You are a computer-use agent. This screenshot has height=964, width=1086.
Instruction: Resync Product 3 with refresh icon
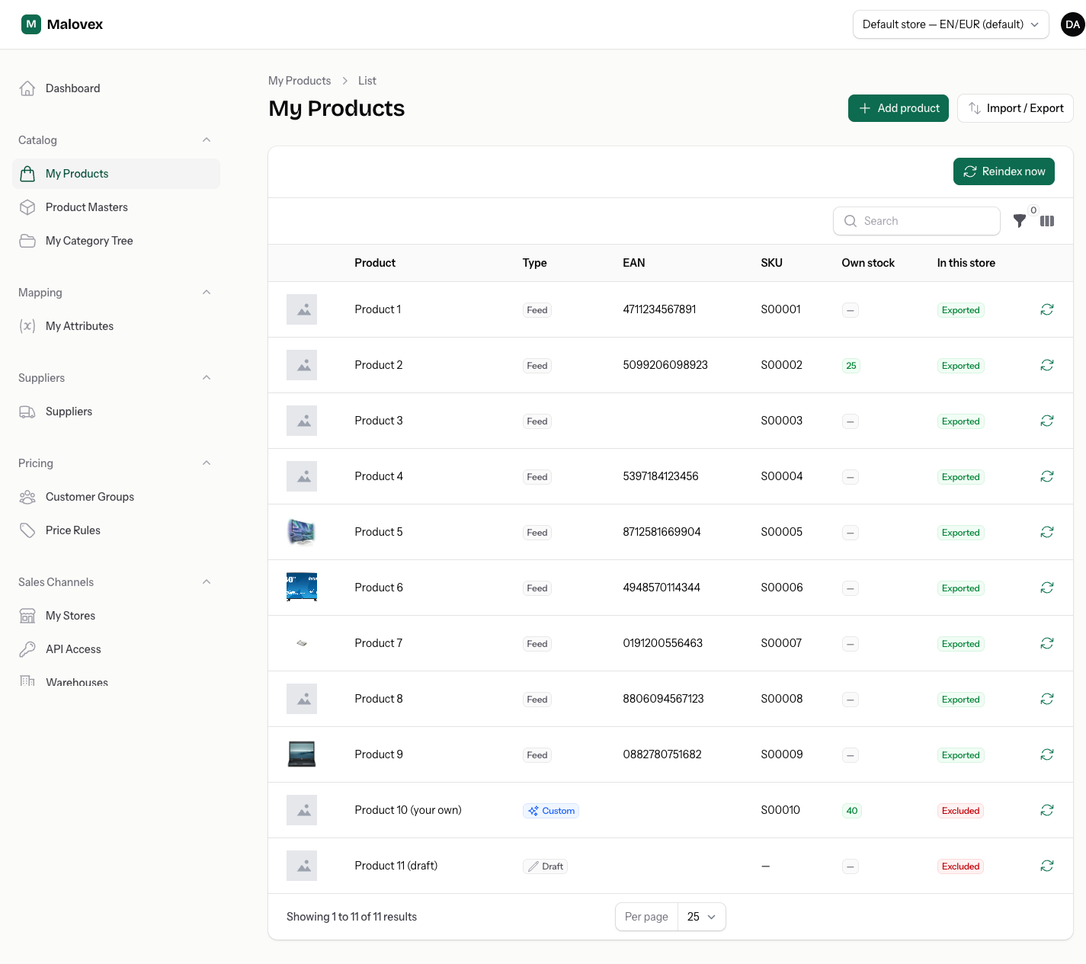click(x=1047, y=421)
